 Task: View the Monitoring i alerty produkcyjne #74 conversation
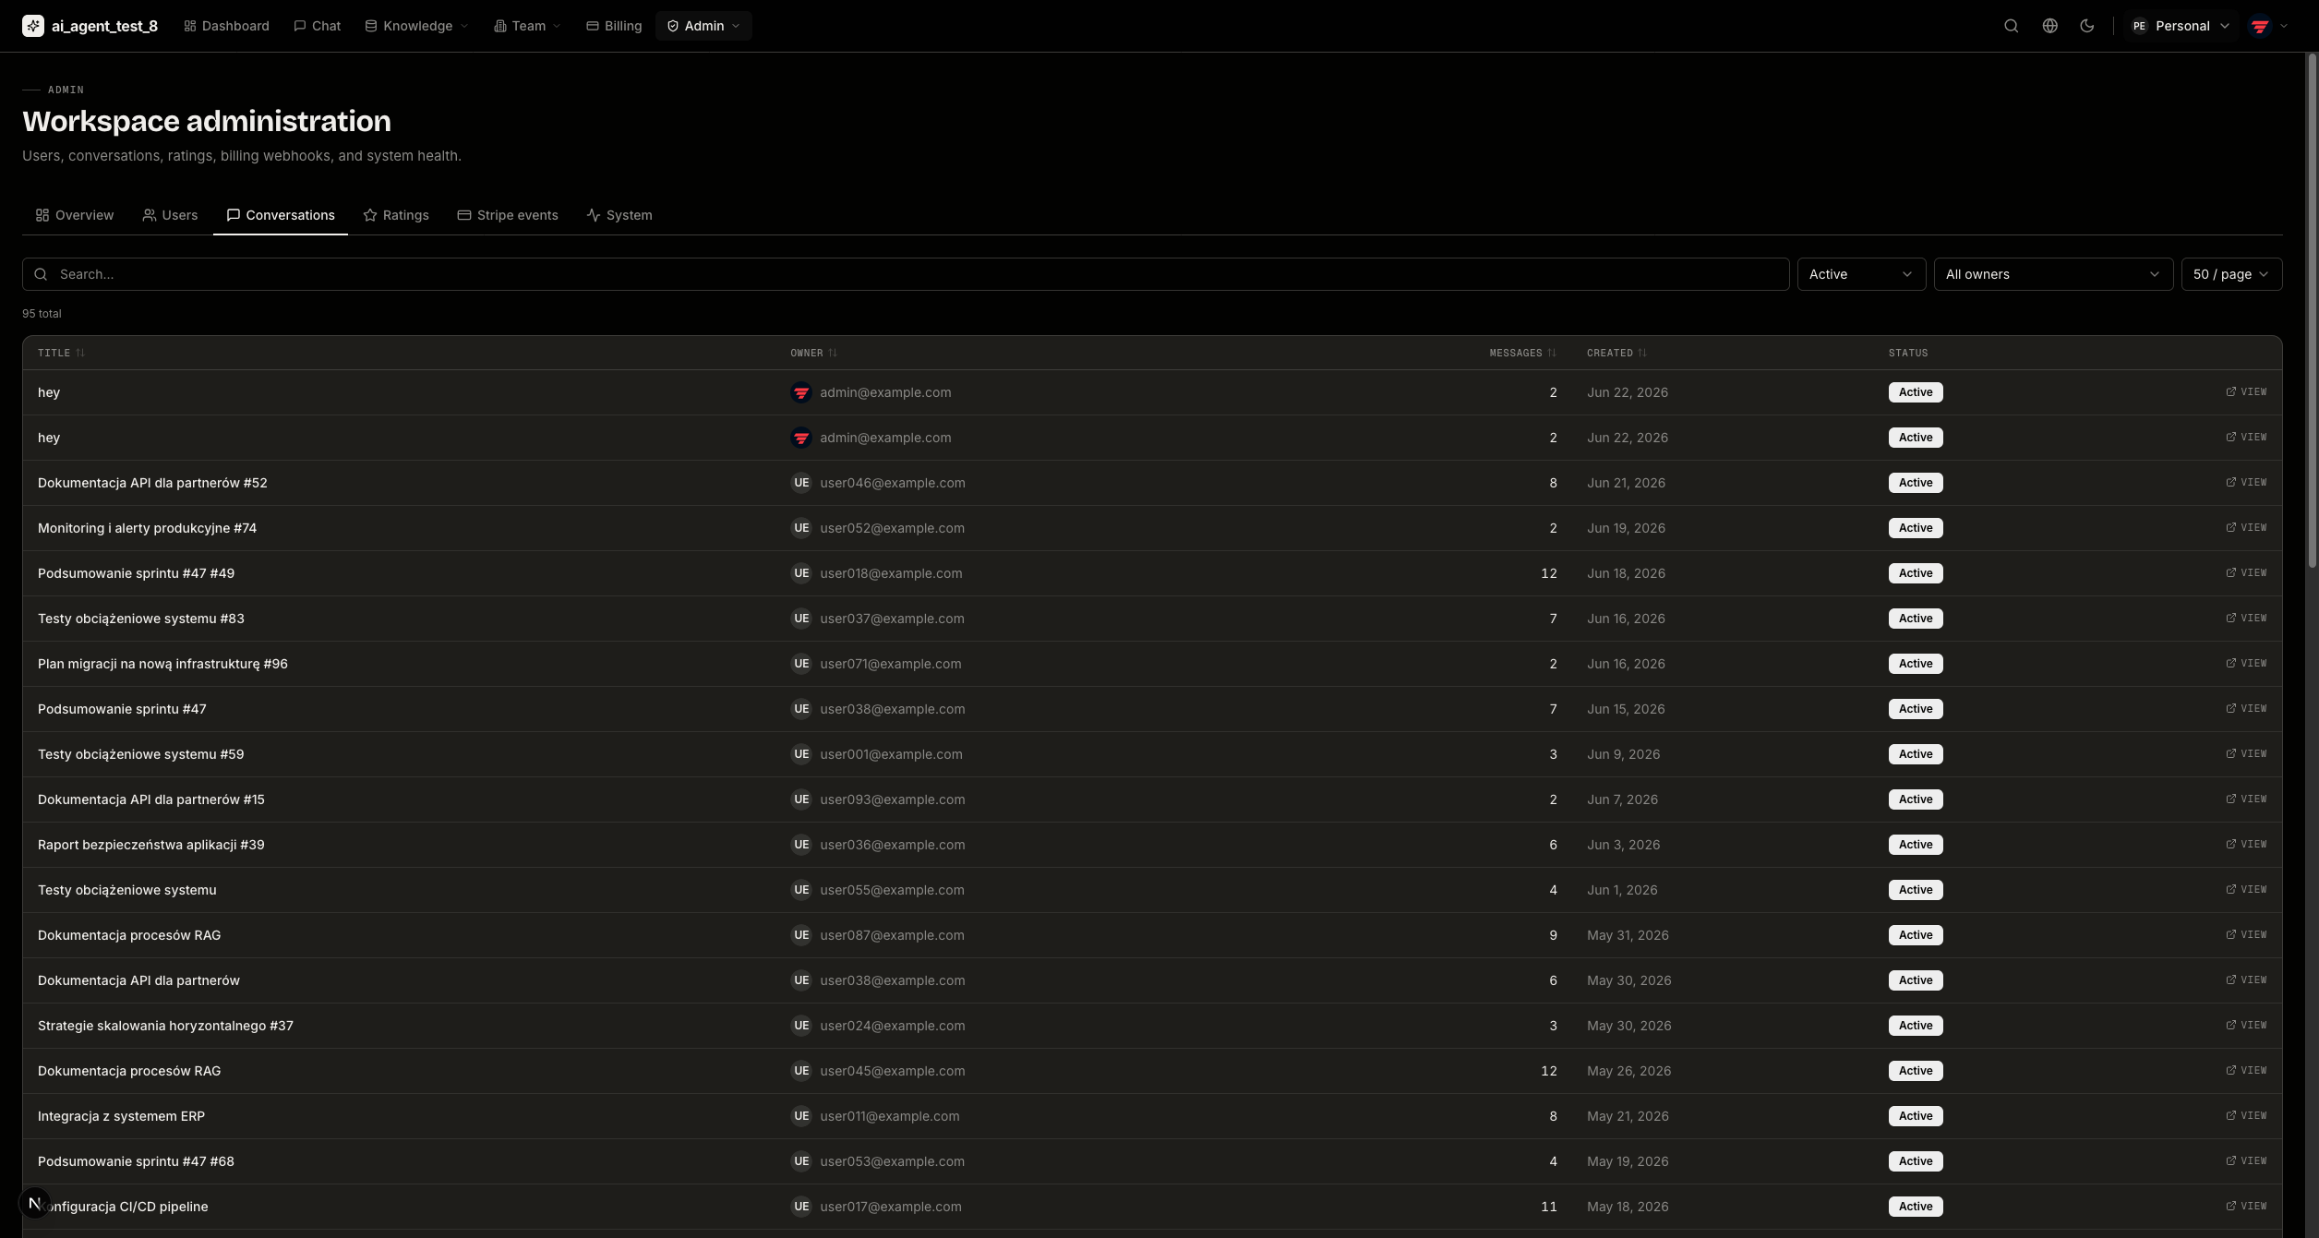coord(2246,528)
